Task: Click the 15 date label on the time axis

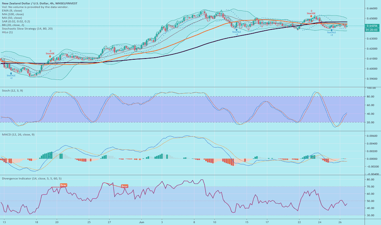Action: (x=247, y=222)
